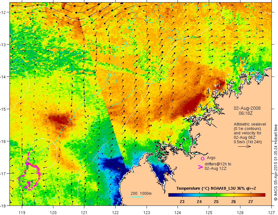Click the longitude axis label 126
The width and height of the screenshot is (278, 215).
click(x=240, y=212)
